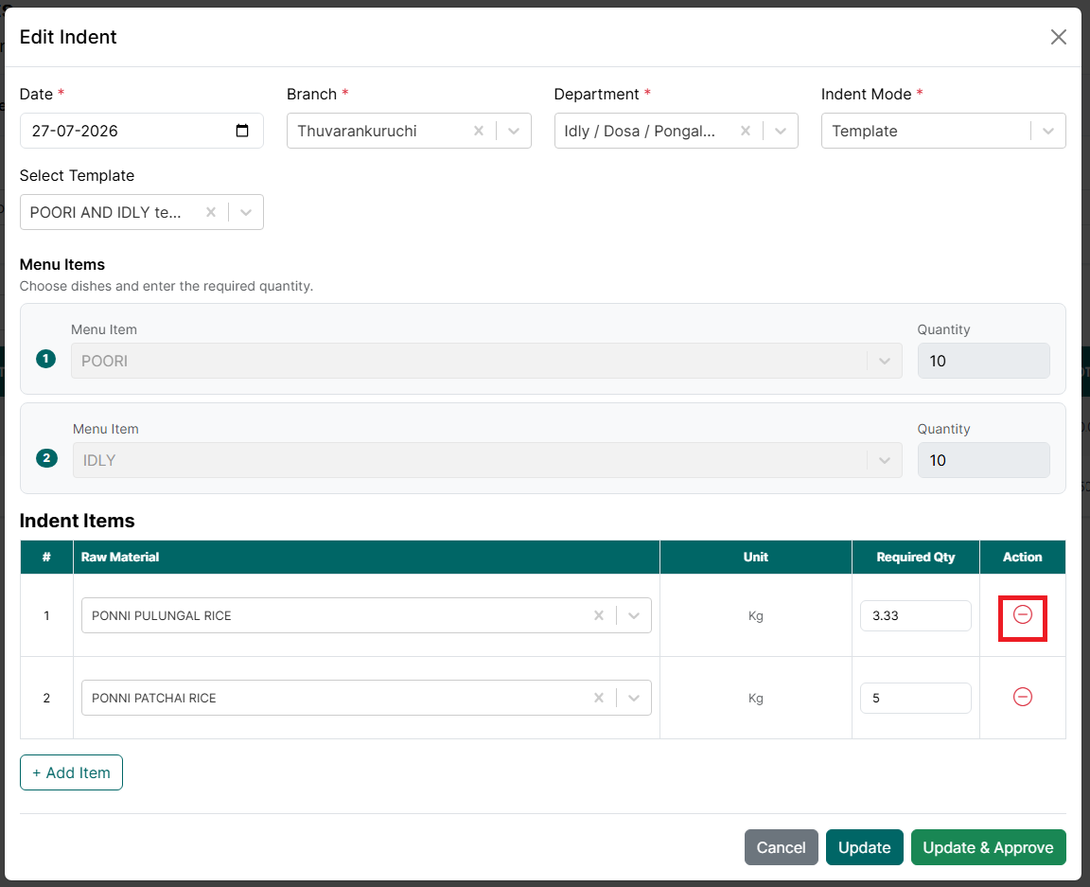Clear the POORI AND IDLY template selection
Image resolution: width=1090 pixels, height=887 pixels.
tap(211, 212)
